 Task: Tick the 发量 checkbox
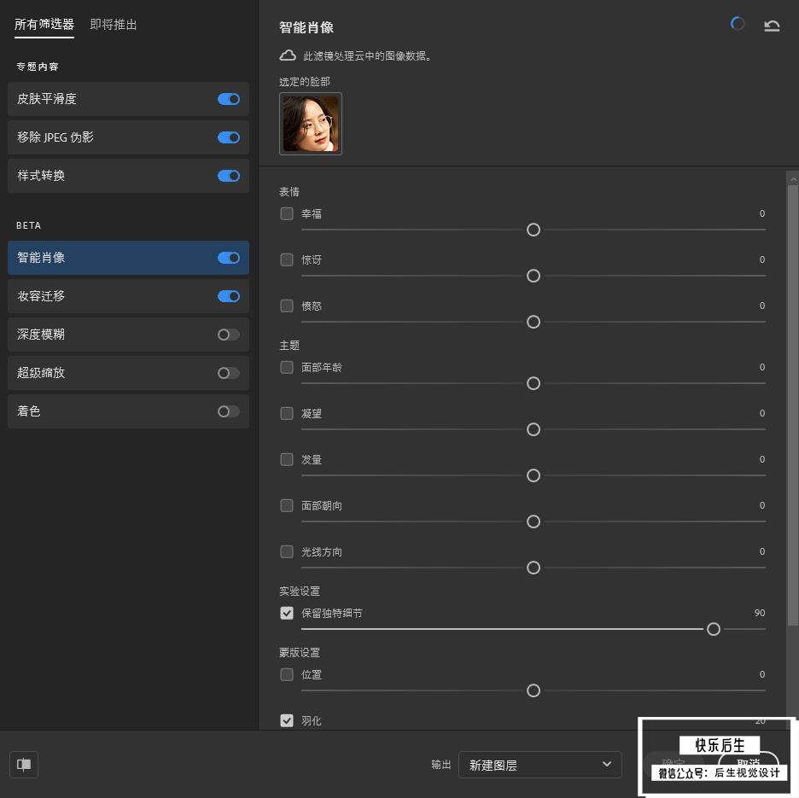pos(287,460)
